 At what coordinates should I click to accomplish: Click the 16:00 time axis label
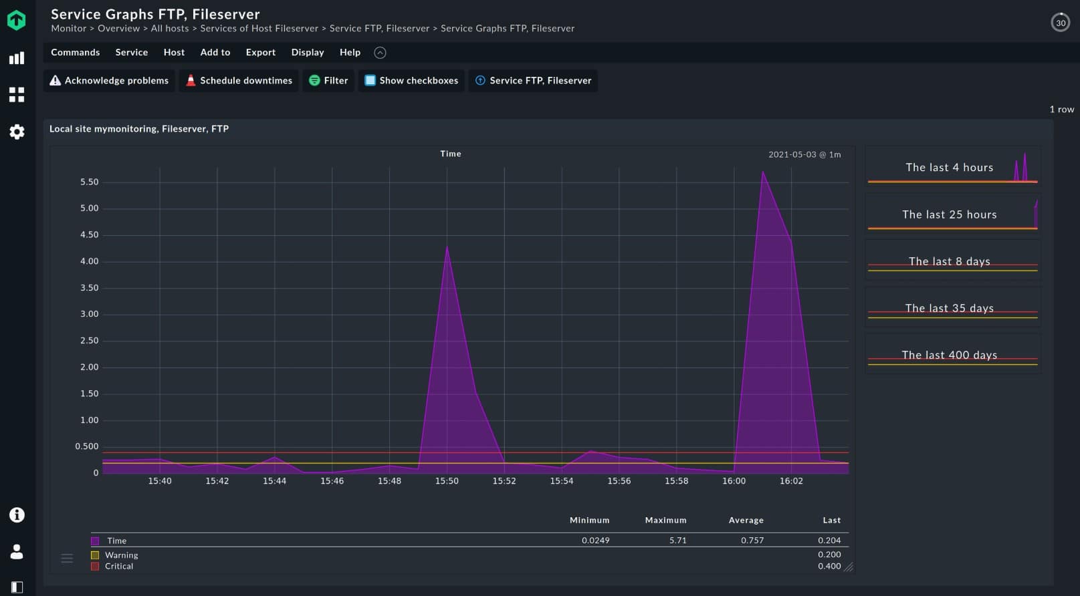point(734,481)
